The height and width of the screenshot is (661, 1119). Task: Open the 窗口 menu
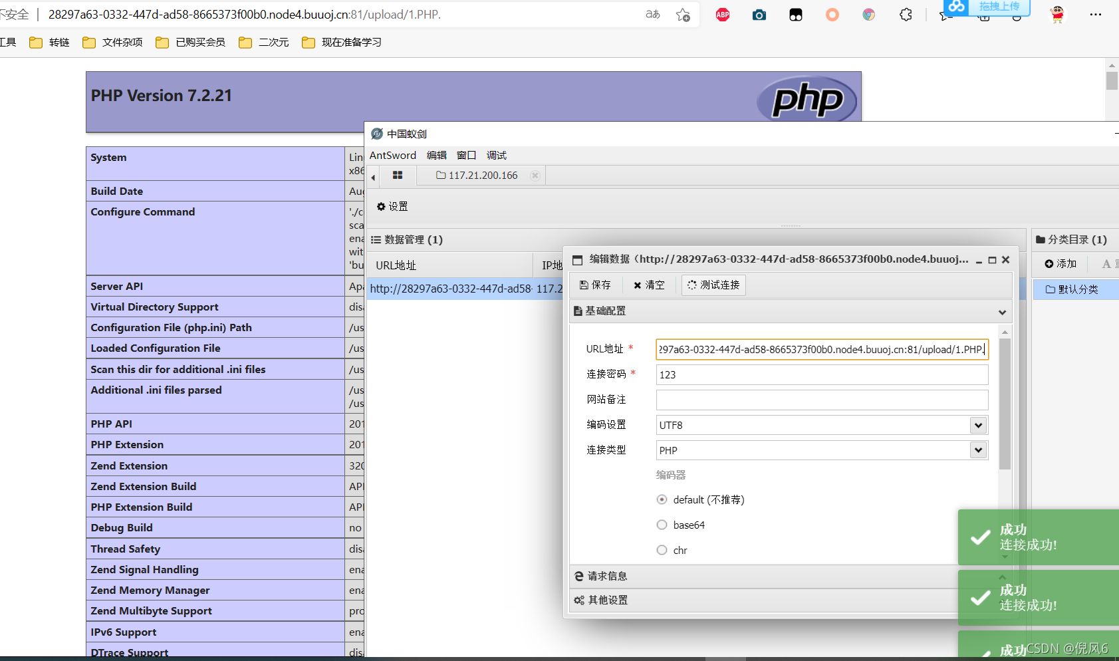[x=467, y=155]
